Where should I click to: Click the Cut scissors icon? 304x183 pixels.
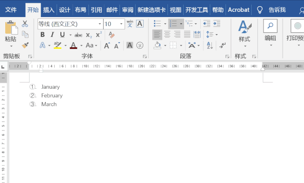[x=25, y=24]
